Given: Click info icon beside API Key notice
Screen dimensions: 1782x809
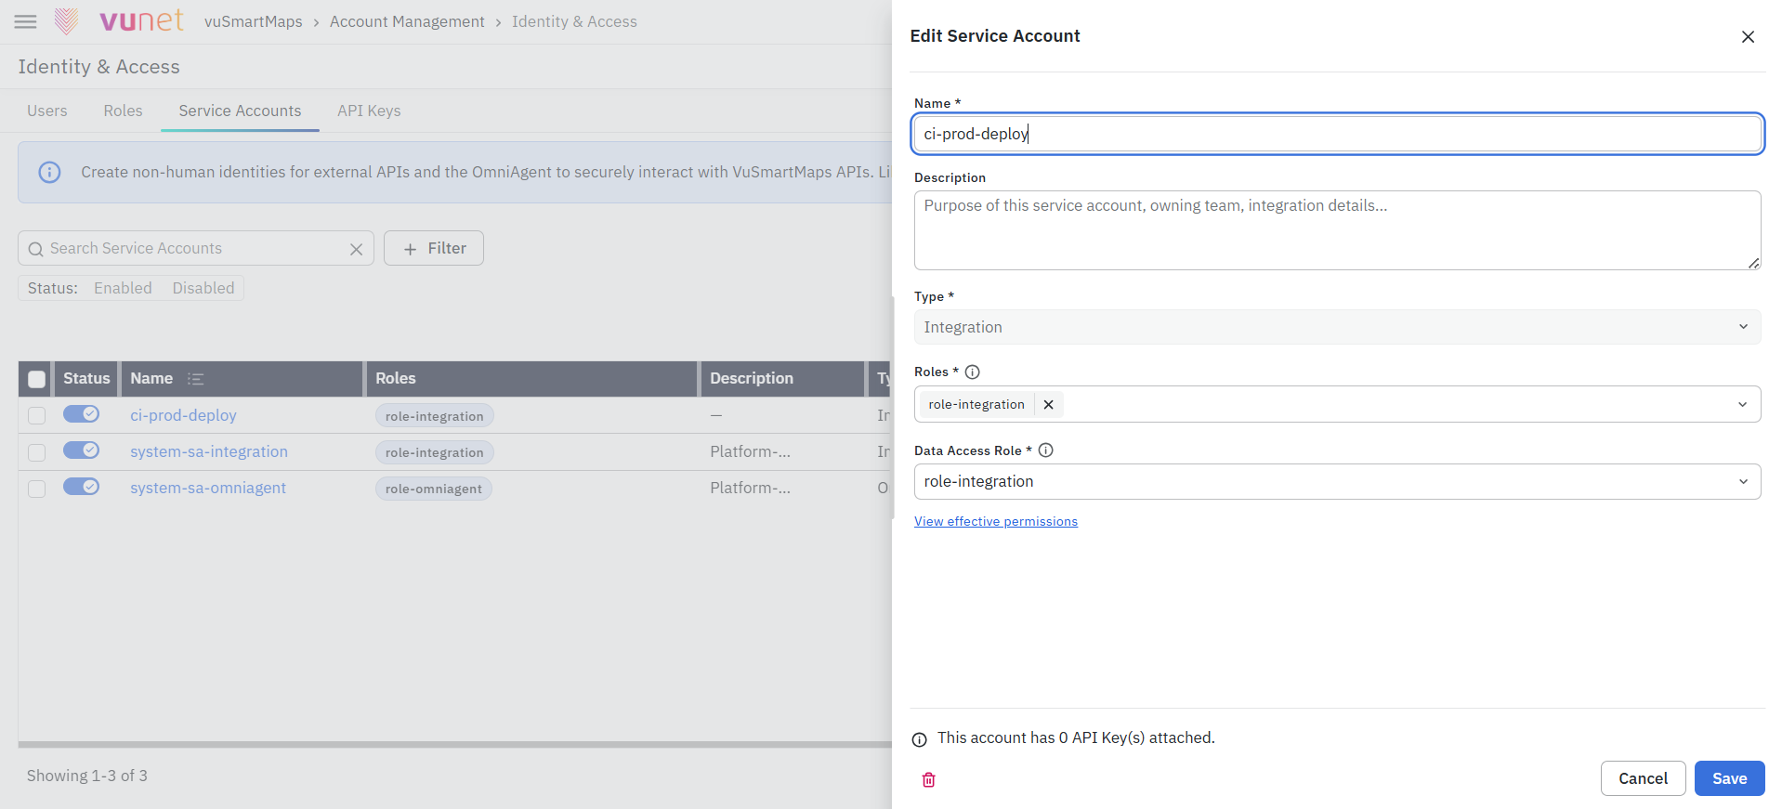Looking at the screenshot, I should click(x=920, y=739).
